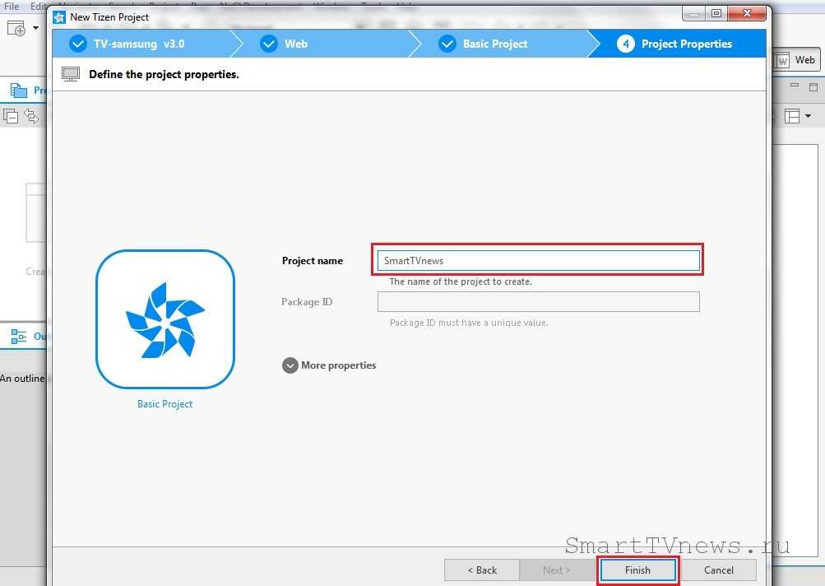Click the Outline view icon

click(x=18, y=336)
